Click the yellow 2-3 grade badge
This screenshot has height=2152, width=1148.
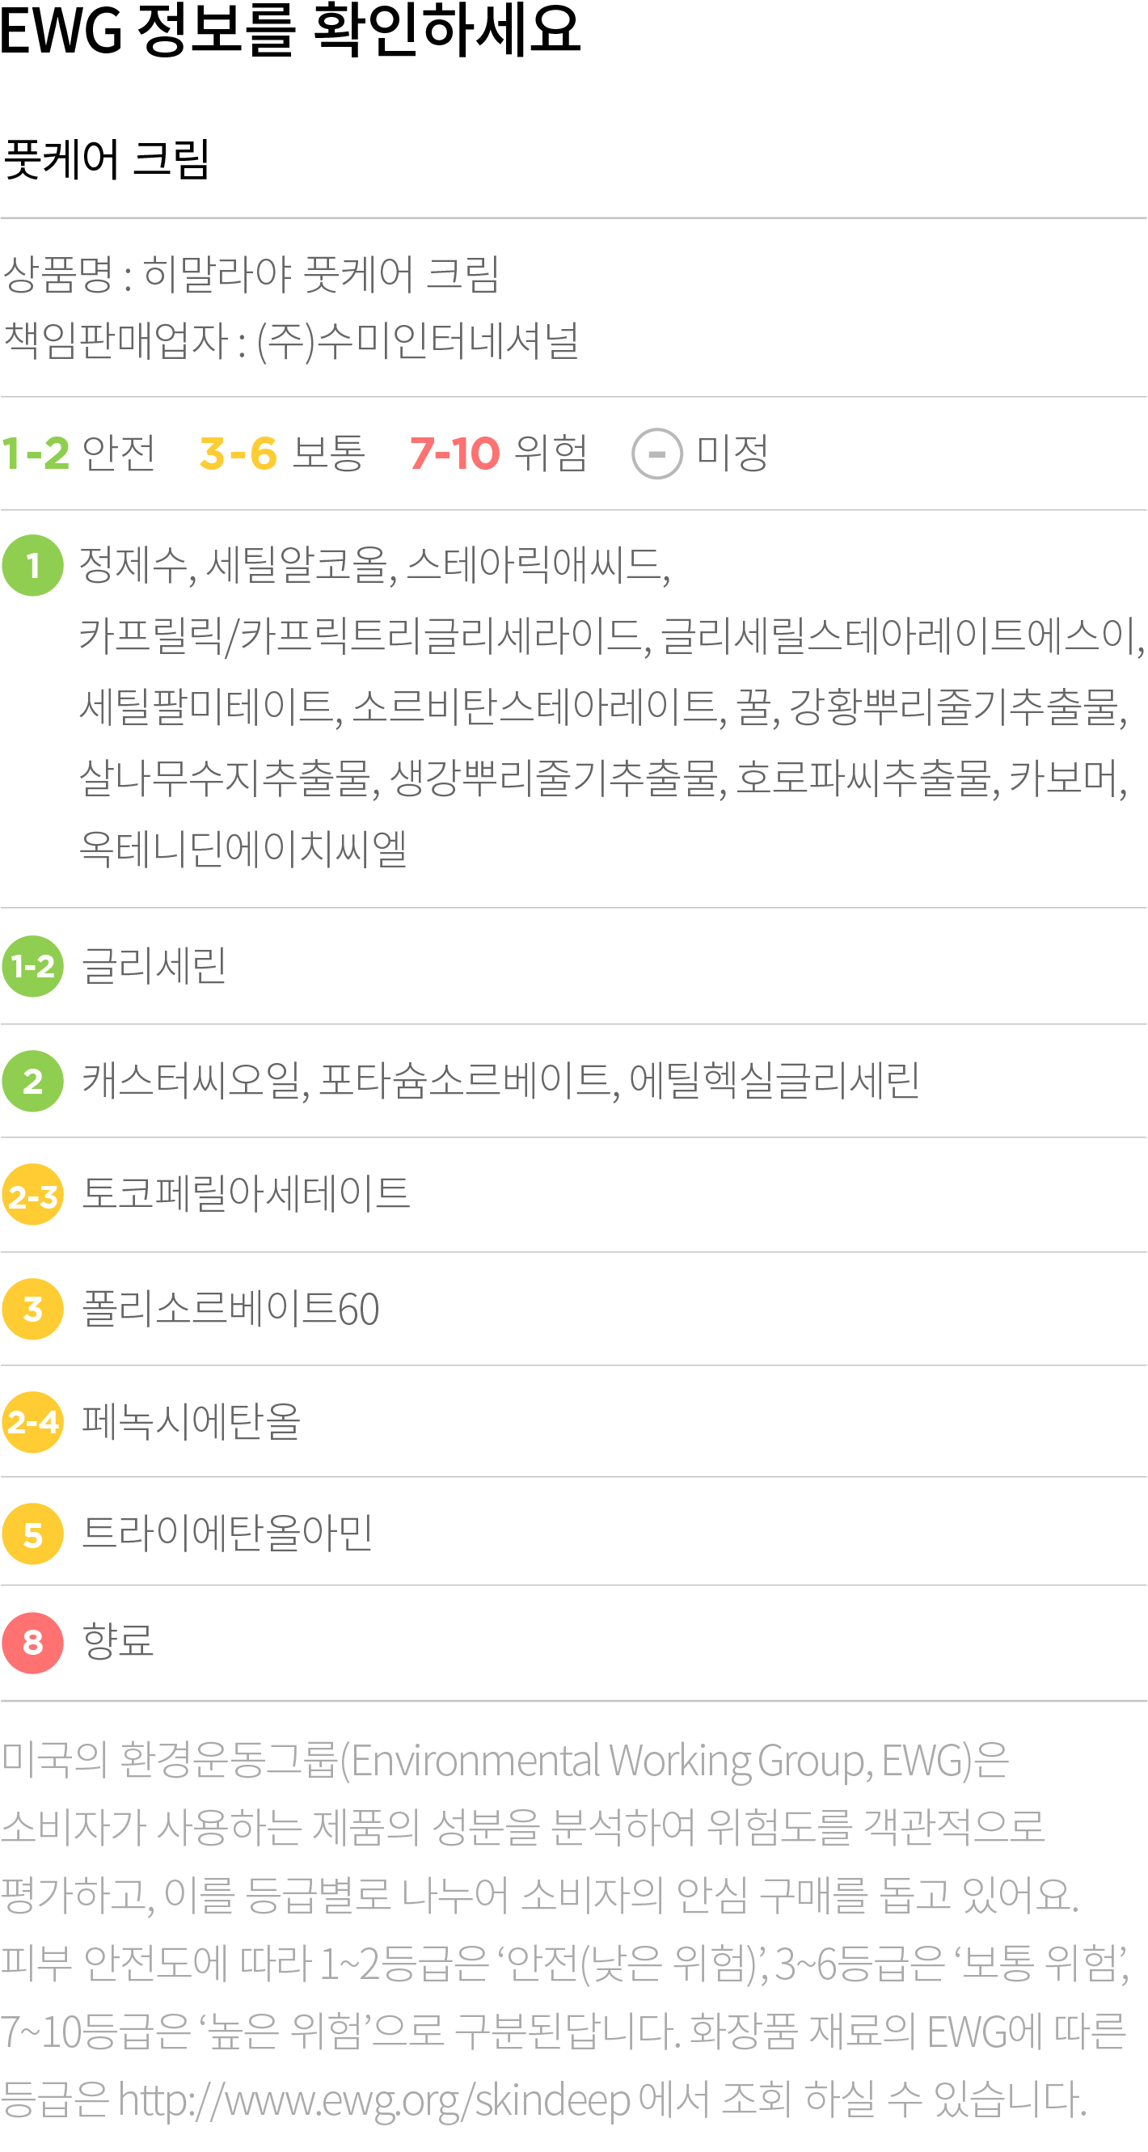(32, 1195)
